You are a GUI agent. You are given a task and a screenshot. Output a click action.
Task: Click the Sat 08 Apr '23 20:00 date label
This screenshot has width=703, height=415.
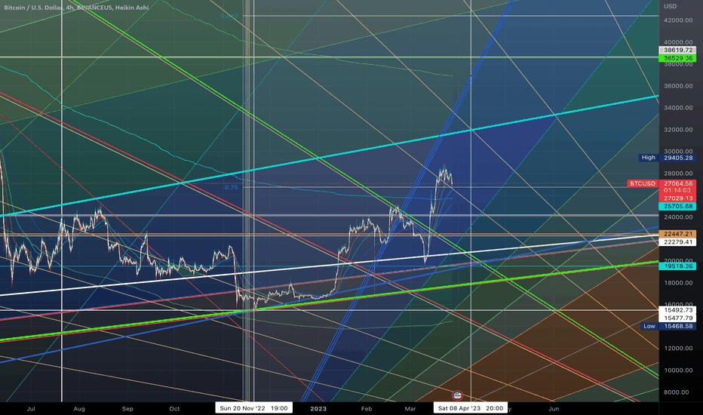coord(471,408)
